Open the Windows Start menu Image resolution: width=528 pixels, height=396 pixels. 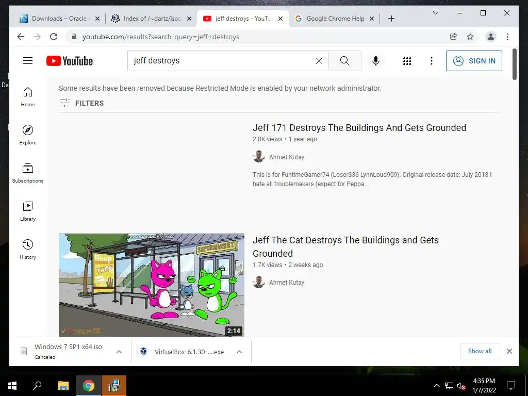click(x=12, y=386)
